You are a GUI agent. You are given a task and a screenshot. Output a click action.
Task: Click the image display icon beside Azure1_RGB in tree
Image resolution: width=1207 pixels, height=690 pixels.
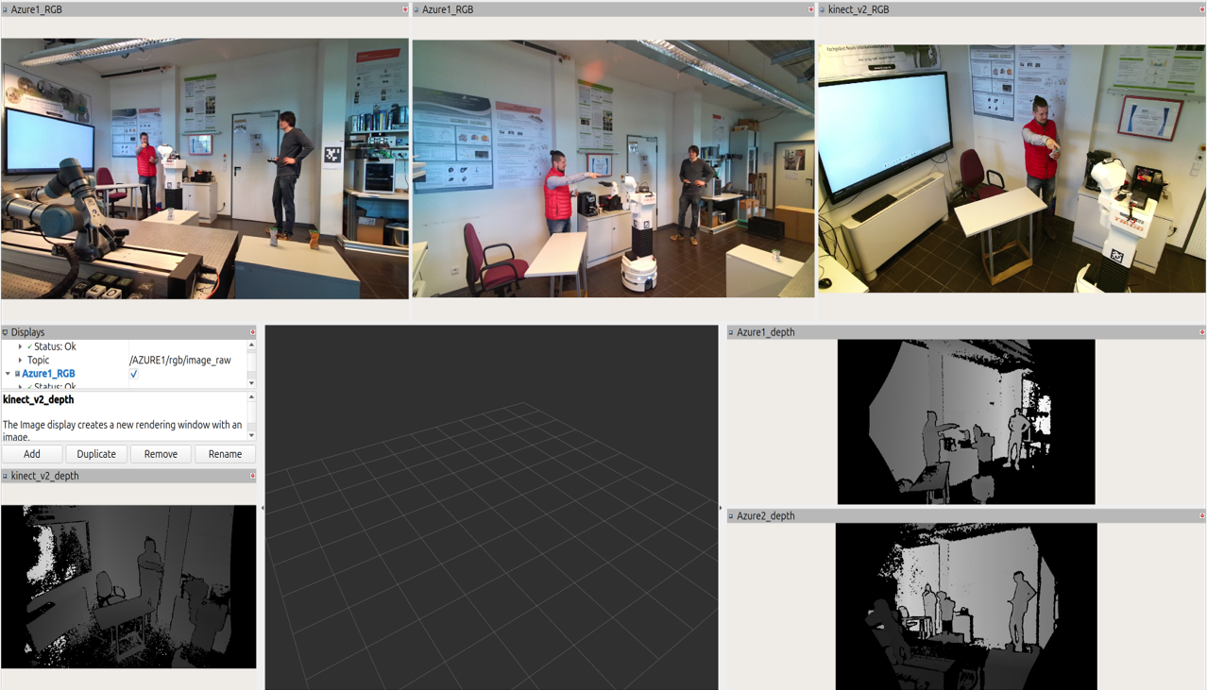pyautogui.click(x=17, y=374)
